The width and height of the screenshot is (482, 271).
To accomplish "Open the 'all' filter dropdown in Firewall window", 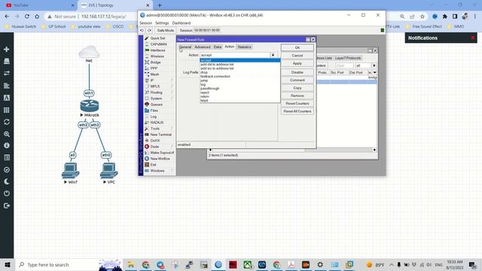I will 374,65.
